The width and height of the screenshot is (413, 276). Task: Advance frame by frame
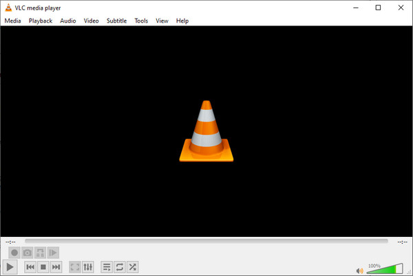pos(54,253)
